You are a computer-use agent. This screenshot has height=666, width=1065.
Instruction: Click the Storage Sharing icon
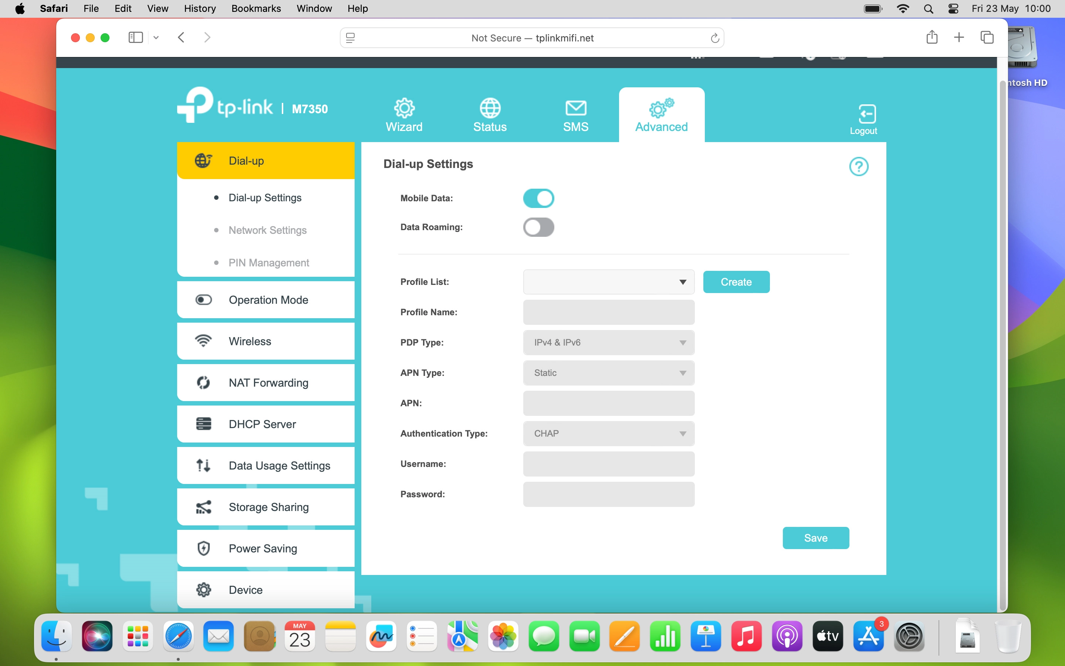(203, 507)
